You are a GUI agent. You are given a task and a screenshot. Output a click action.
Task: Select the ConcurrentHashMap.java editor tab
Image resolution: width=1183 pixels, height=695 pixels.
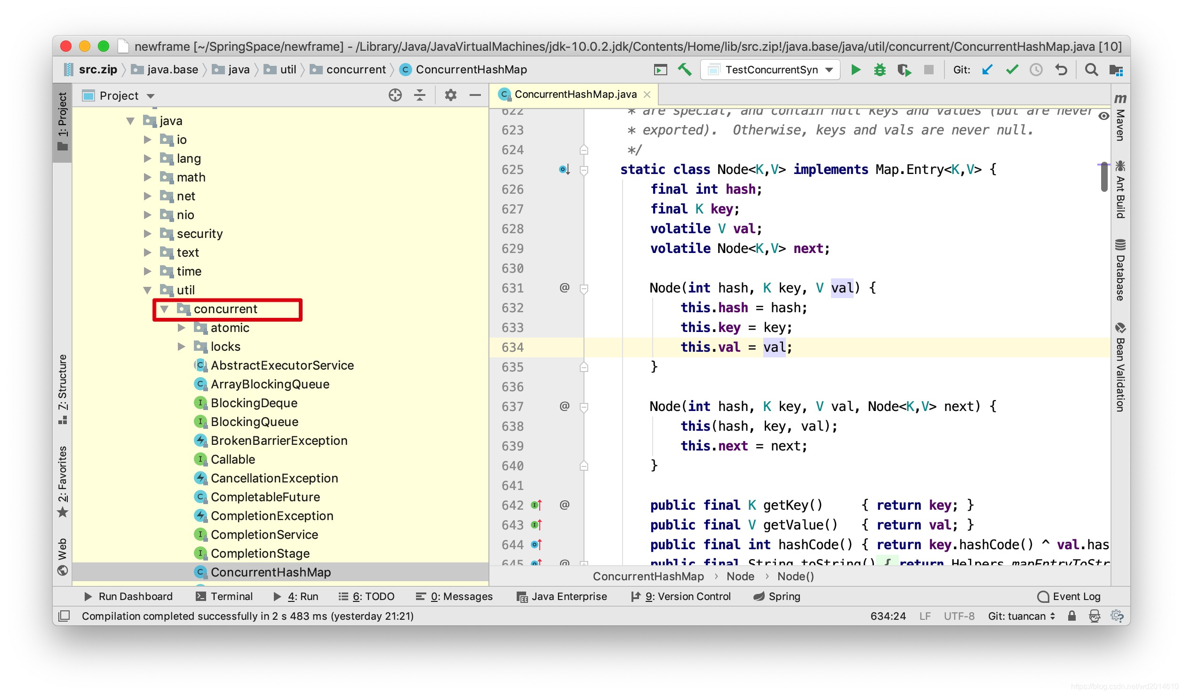pos(575,94)
